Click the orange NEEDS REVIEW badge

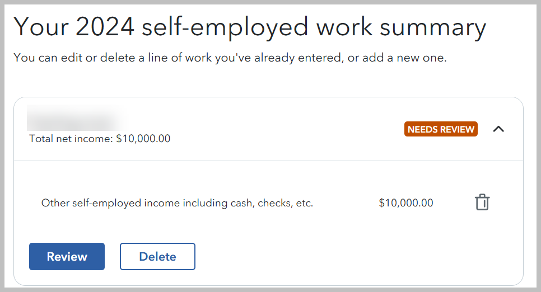[441, 129]
